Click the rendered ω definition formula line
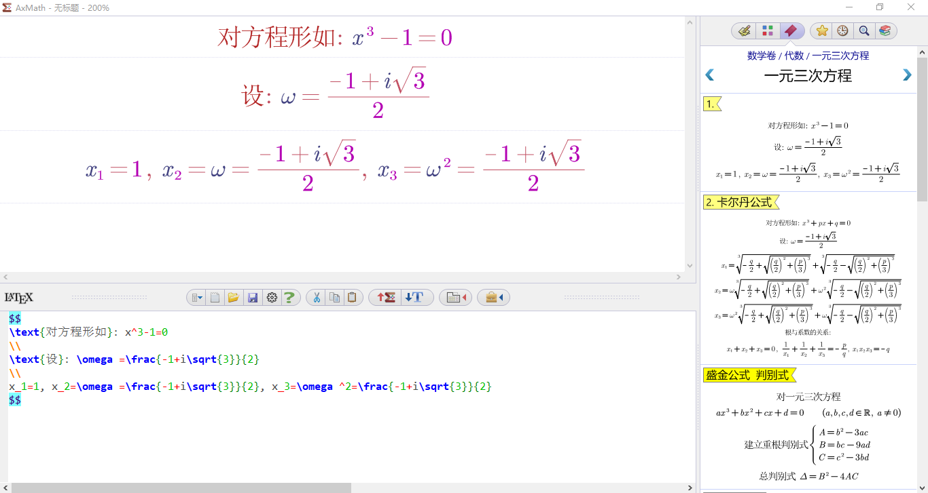Viewport: 928px width, 493px height. pos(335,94)
